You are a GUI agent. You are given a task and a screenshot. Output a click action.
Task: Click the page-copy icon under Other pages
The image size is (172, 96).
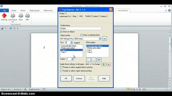click(x=88, y=60)
